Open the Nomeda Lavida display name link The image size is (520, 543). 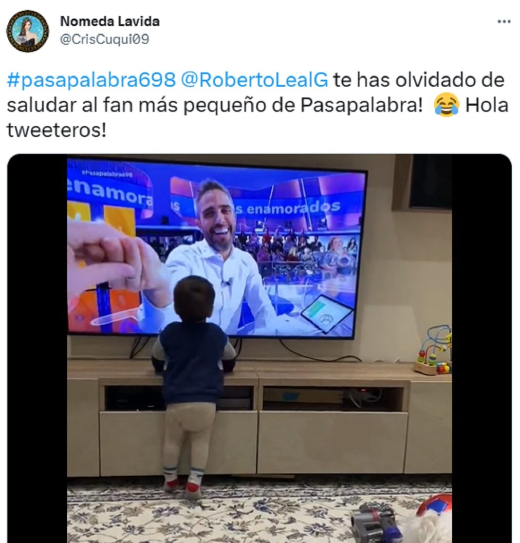pos(110,21)
